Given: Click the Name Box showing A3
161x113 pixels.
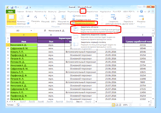Looking at the screenshot, I should [18, 31].
